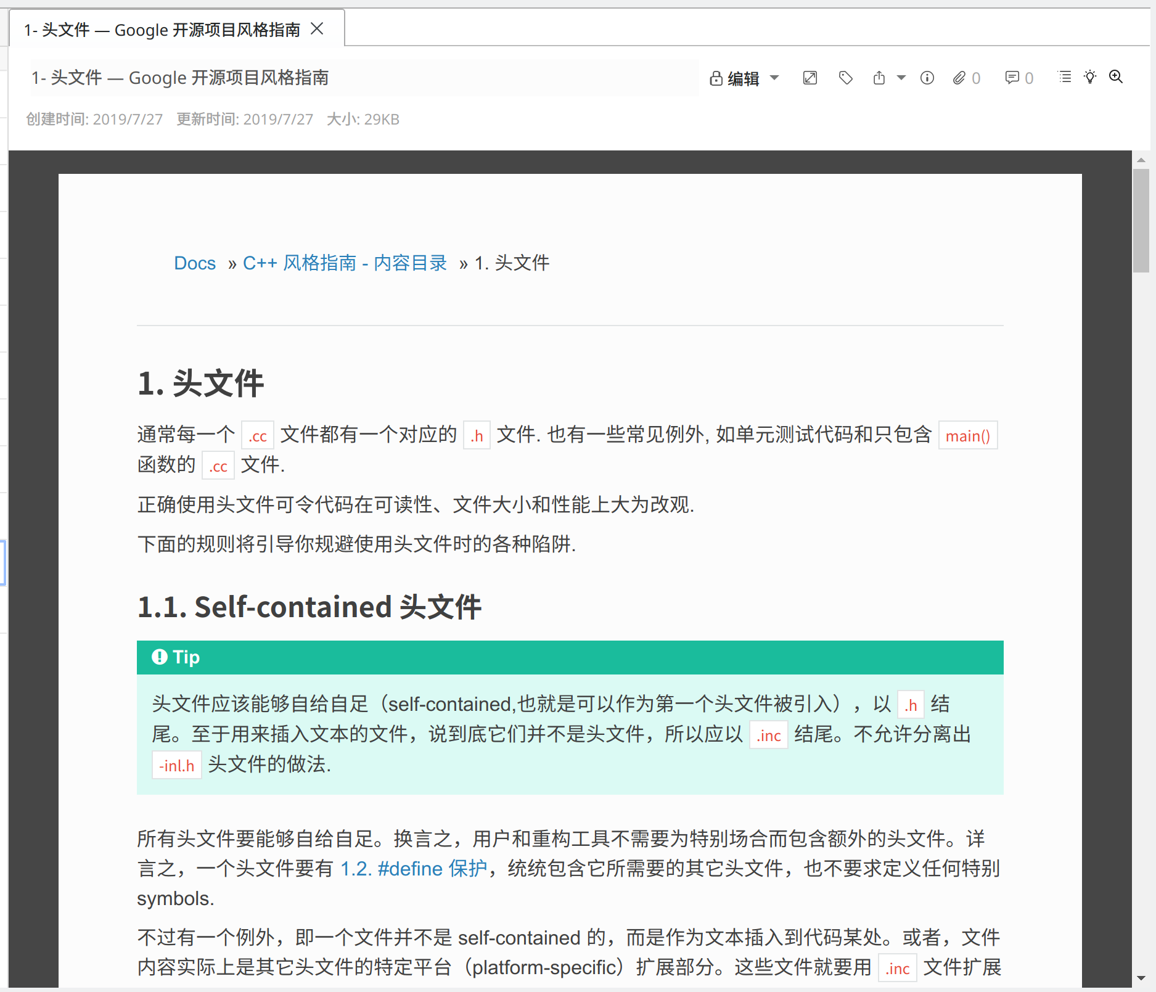Open the note info icon
The height and width of the screenshot is (992, 1156).
[927, 78]
